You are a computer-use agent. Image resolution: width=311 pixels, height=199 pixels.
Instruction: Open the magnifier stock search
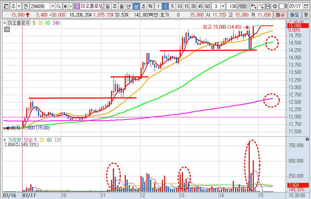tap(58, 7)
